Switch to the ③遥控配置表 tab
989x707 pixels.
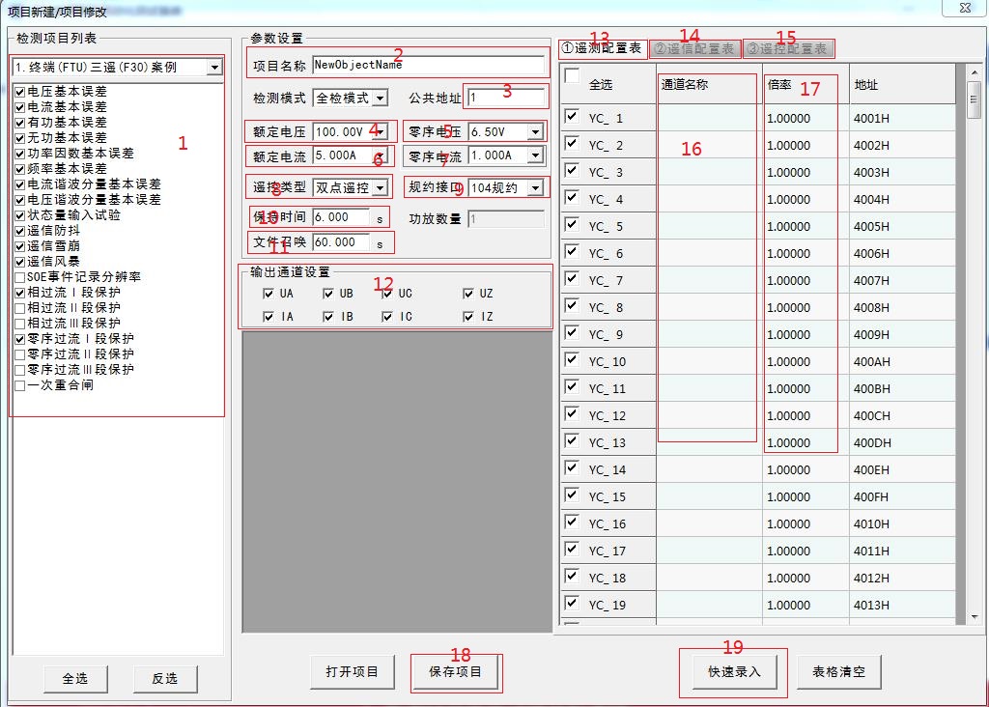pyautogui.click(x=787, y=48)
